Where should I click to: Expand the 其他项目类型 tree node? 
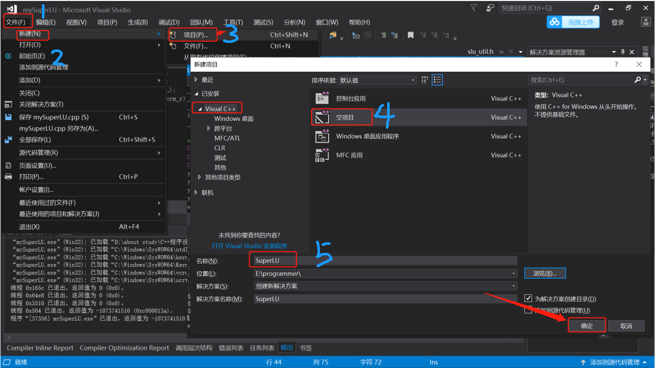[200, 177]
